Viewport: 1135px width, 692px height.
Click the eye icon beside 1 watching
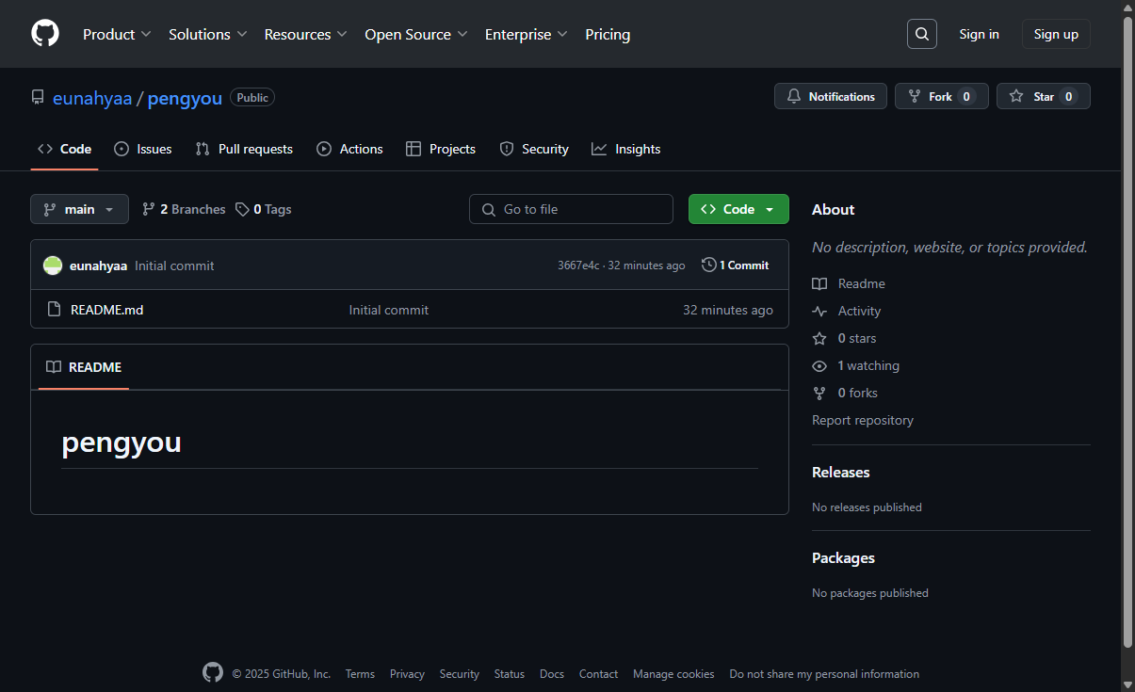(819, 365)
